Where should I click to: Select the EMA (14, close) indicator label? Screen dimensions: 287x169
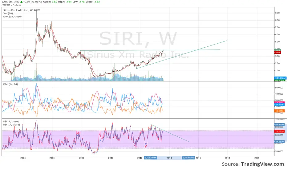(x=12, y=17)
